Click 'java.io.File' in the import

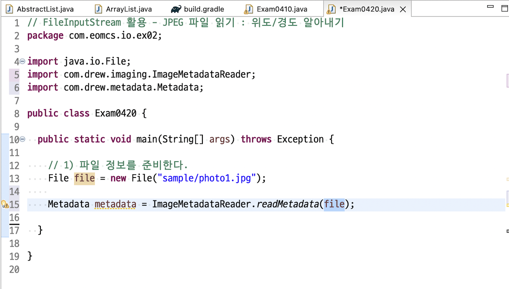[x=95, y=62]
